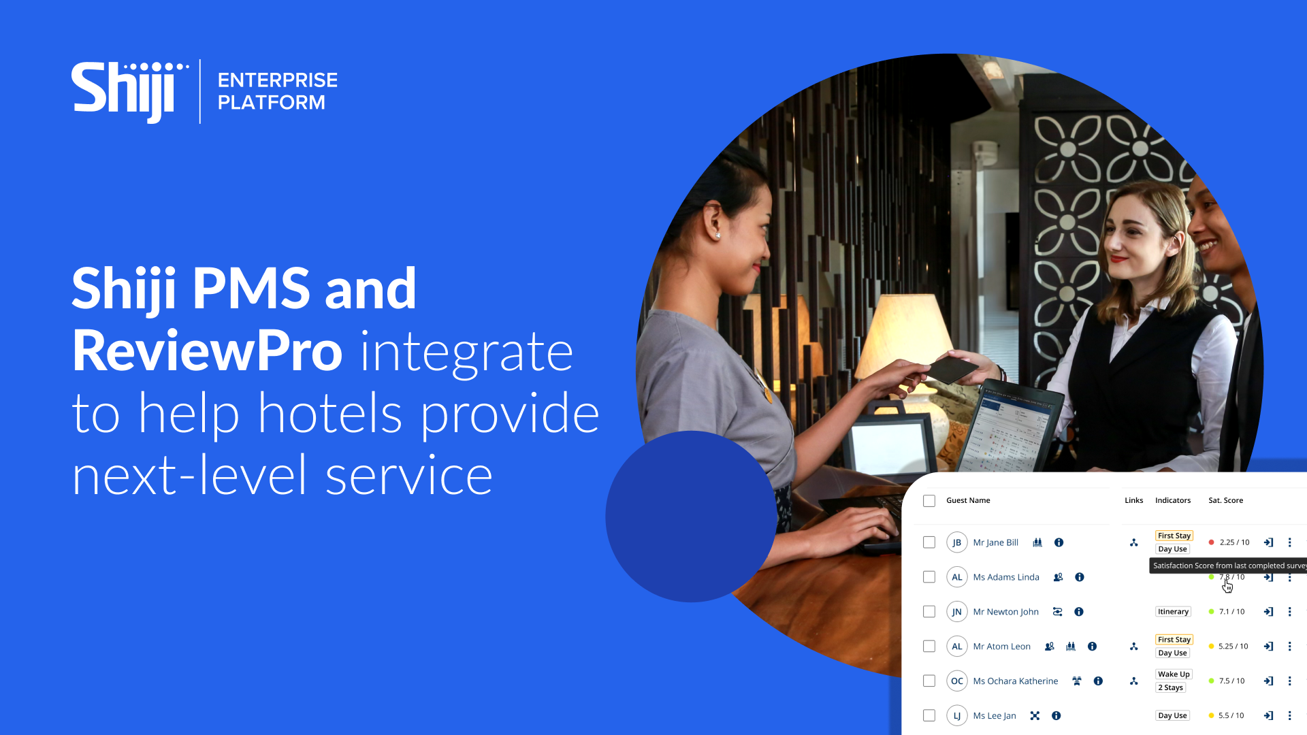Click the First Stay badge on Mr Atom Leon's row
1307x735 pixels.
[1174, 640]
